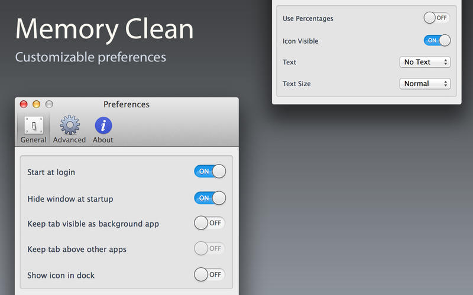Click the yellow minimize window button
The image size is (473, 295).
[36, 104]
